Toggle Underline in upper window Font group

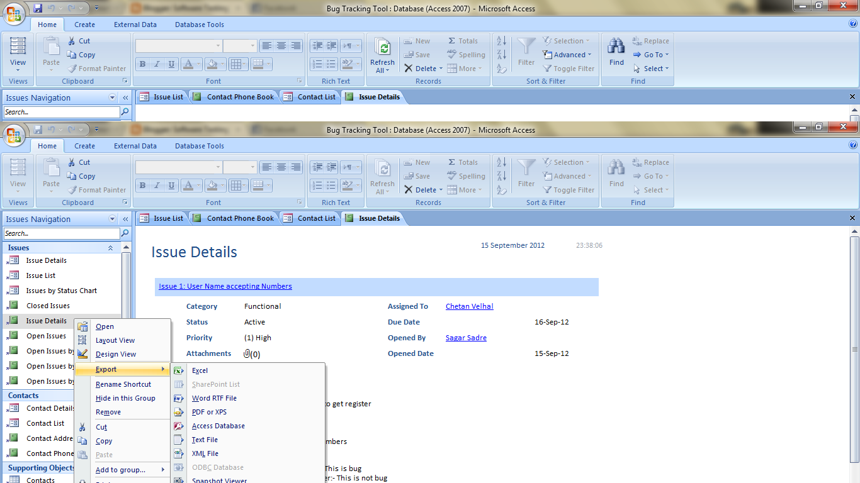pyautogui.click(x=171, y=64)
